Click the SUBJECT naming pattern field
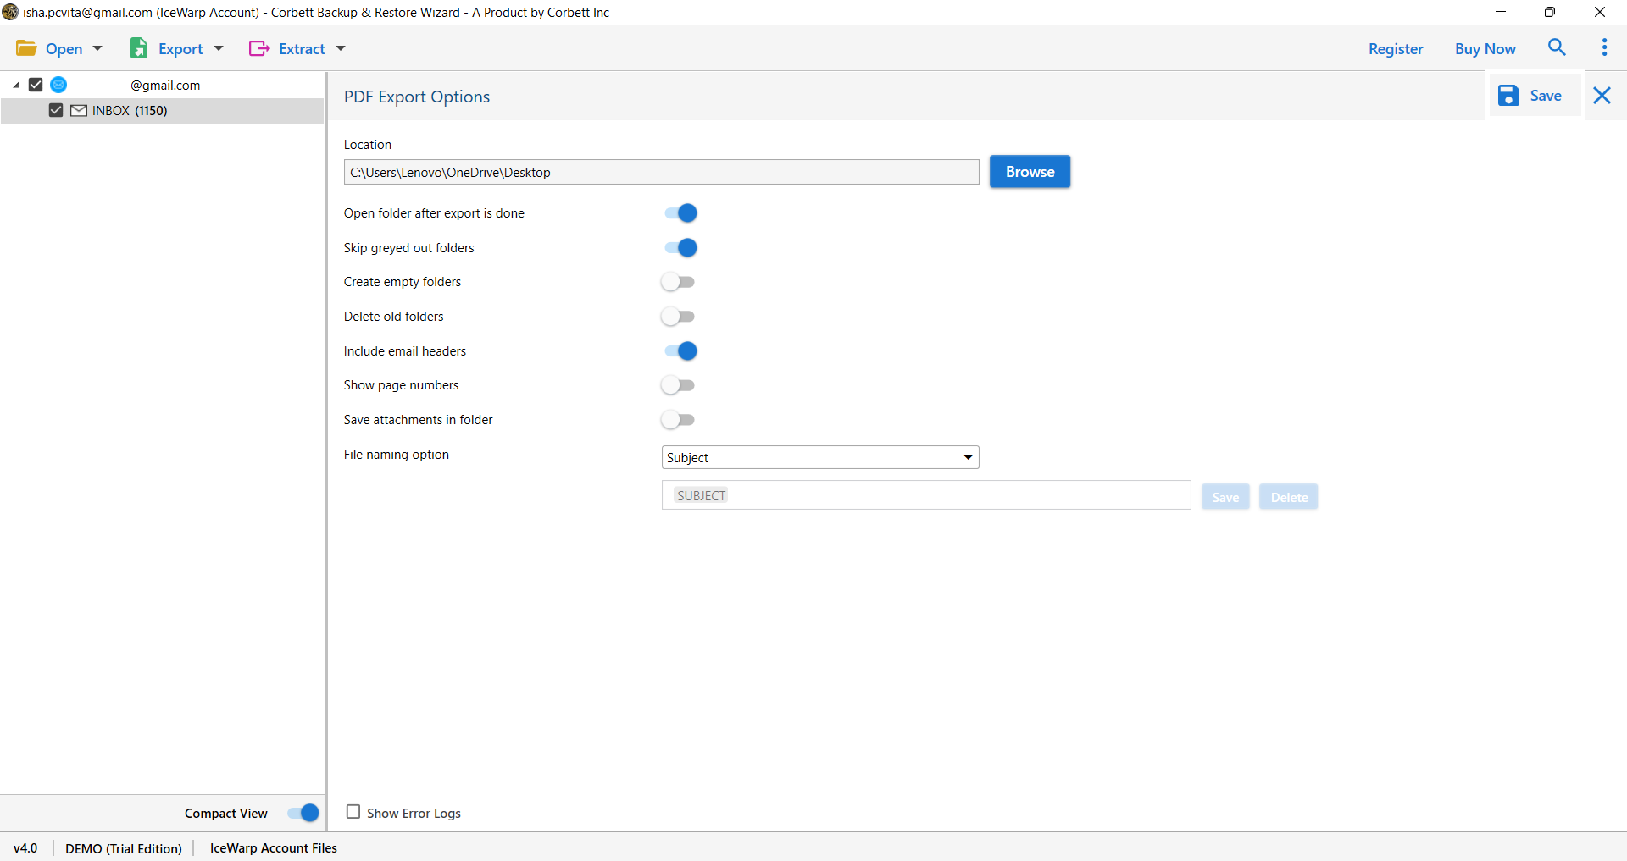 (x=926, y=495)
